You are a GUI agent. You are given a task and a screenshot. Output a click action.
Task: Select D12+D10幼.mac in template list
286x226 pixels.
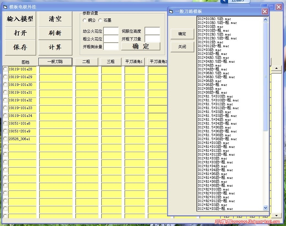click(x=210, y=26)
